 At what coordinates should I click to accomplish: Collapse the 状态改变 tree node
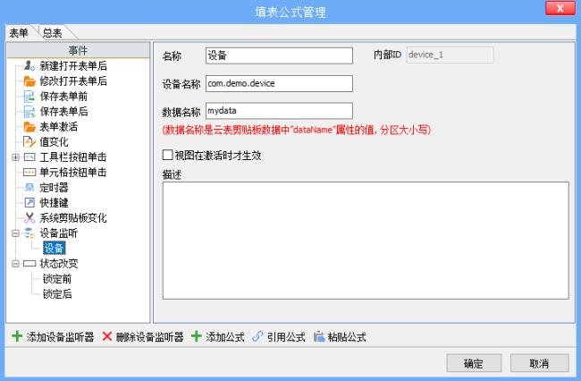click(x=15, y=264)
